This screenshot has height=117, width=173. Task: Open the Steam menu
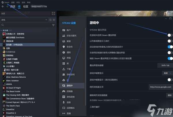click(7, 2)
